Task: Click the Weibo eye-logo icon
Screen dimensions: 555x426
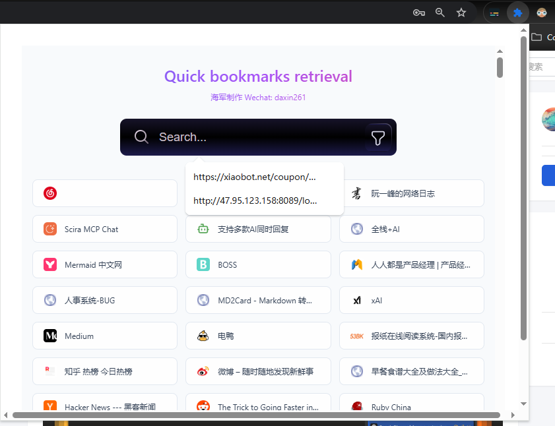Action: (203, 371)
